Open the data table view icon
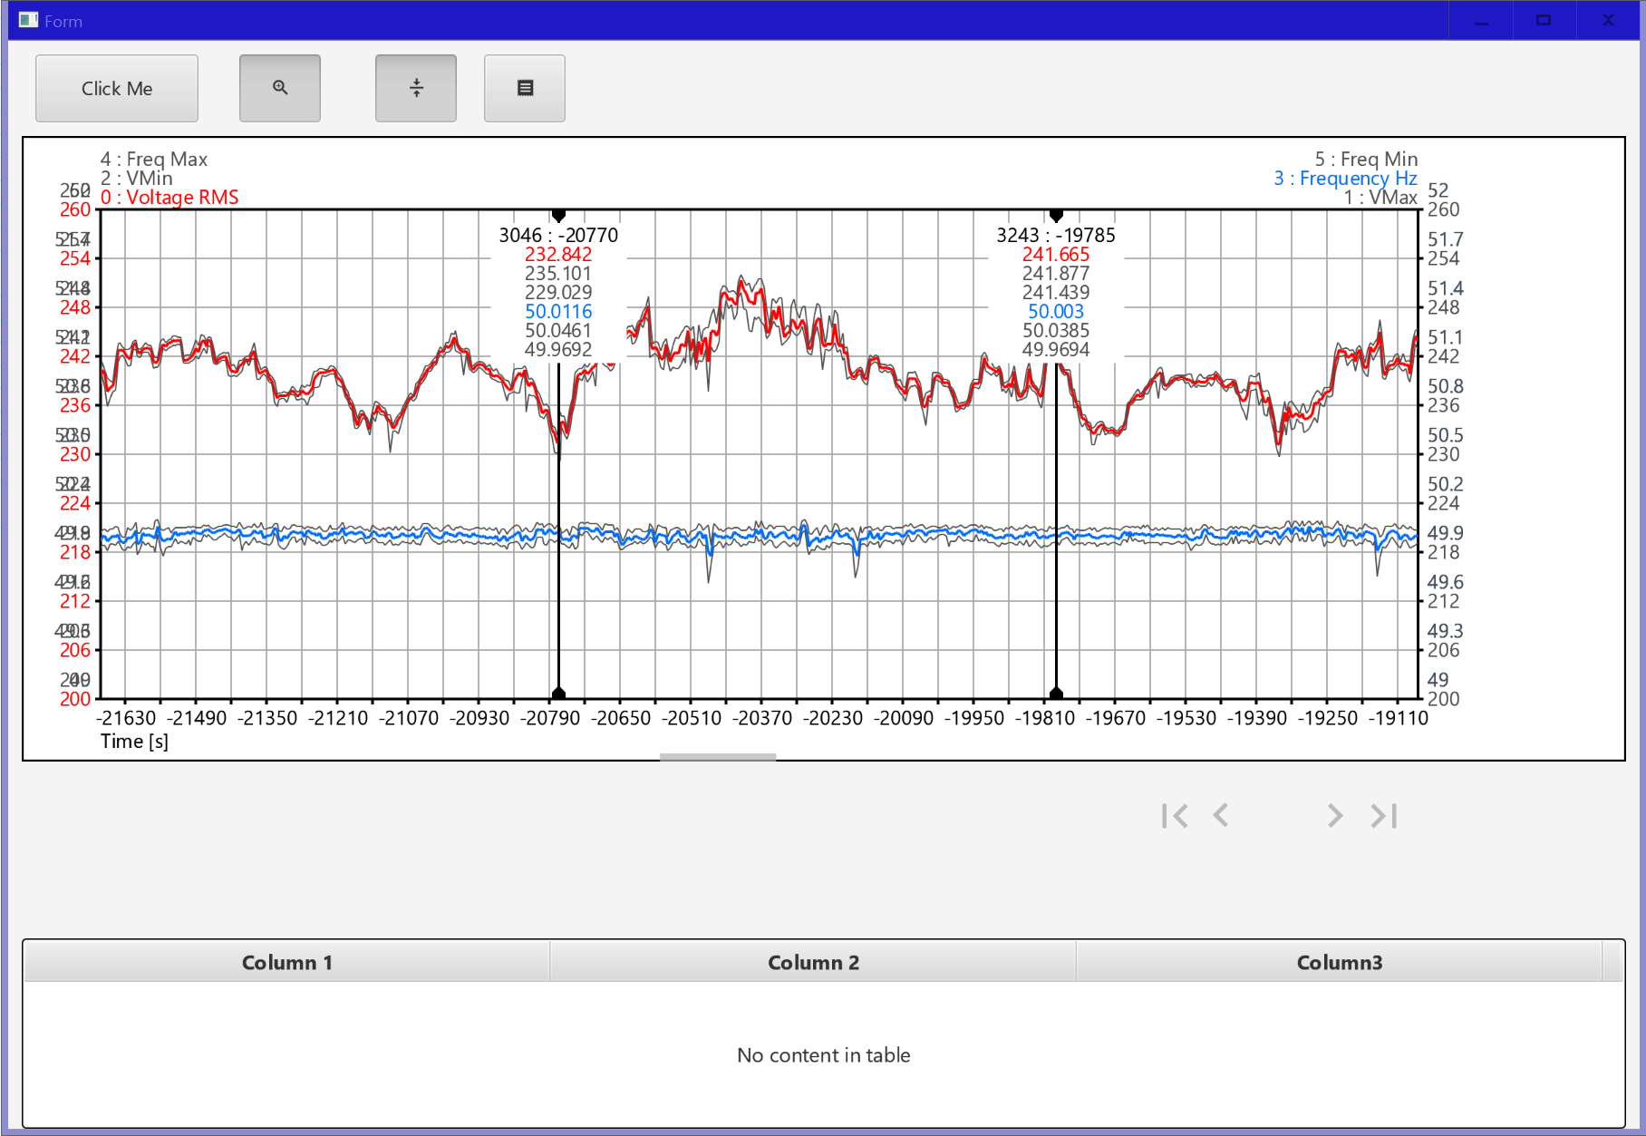The height and width of the screenshot is (1136, 1646). click(x=524, y=88)
